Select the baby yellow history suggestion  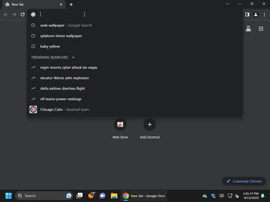[x=135, y=46]
